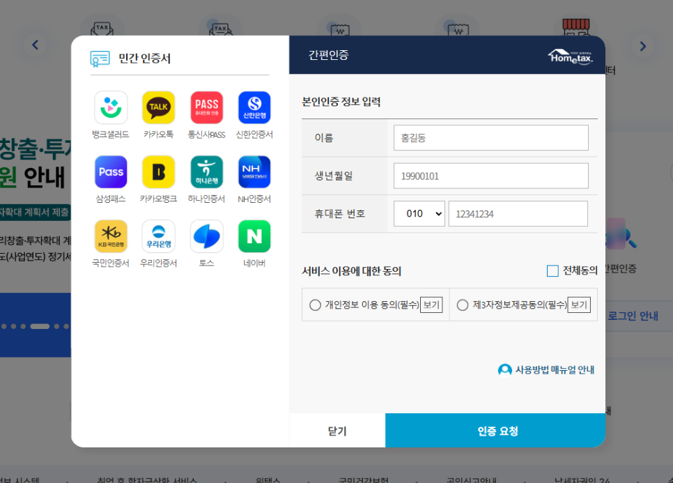Check the 전체동의 checkbox
Image resolution: width=673 pixels, height=483 pixels.
(x=552, y=271)
